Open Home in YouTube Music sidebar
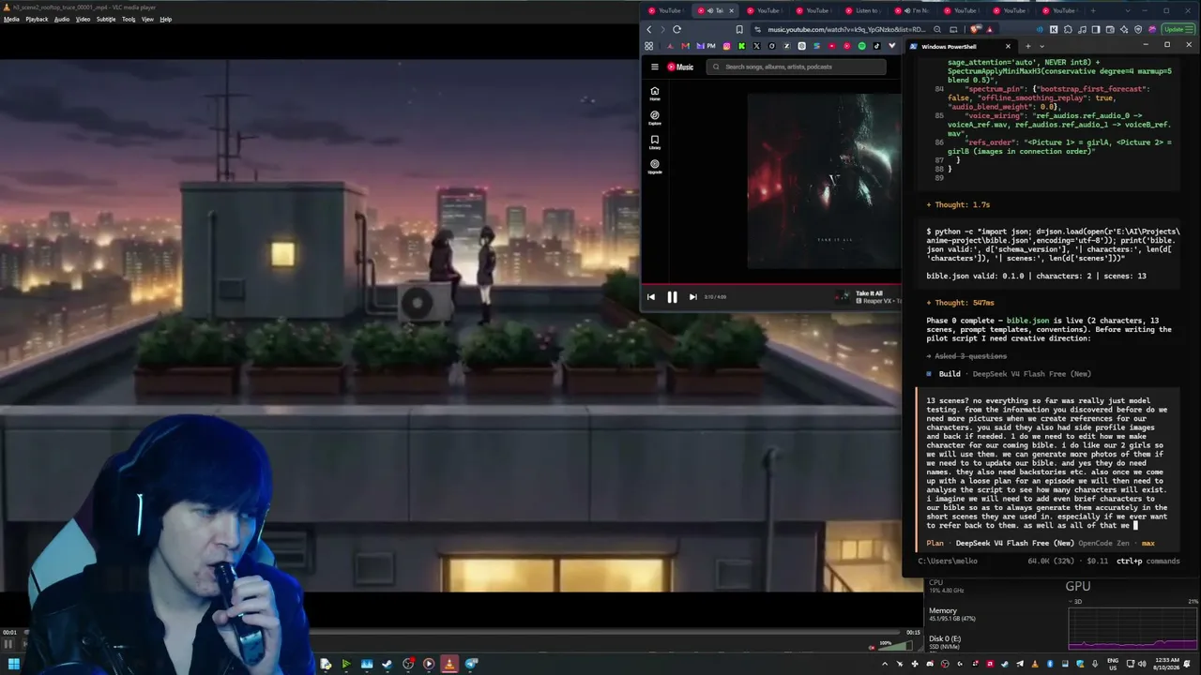Viewport: 1201px width, 675px height. [655, 94]
